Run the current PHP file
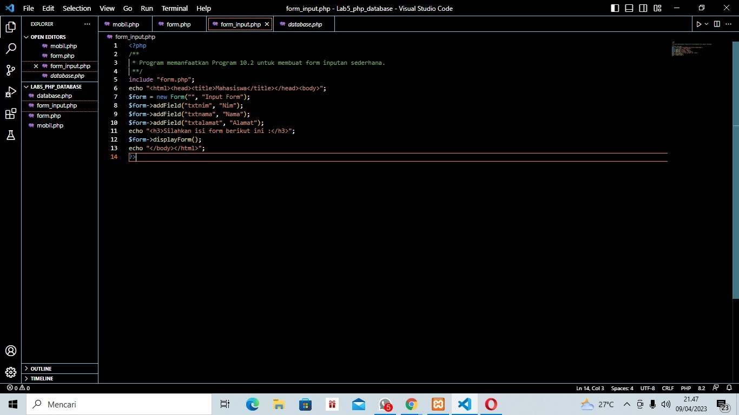This screenshot has height=415, width=739. coord(698,24)
